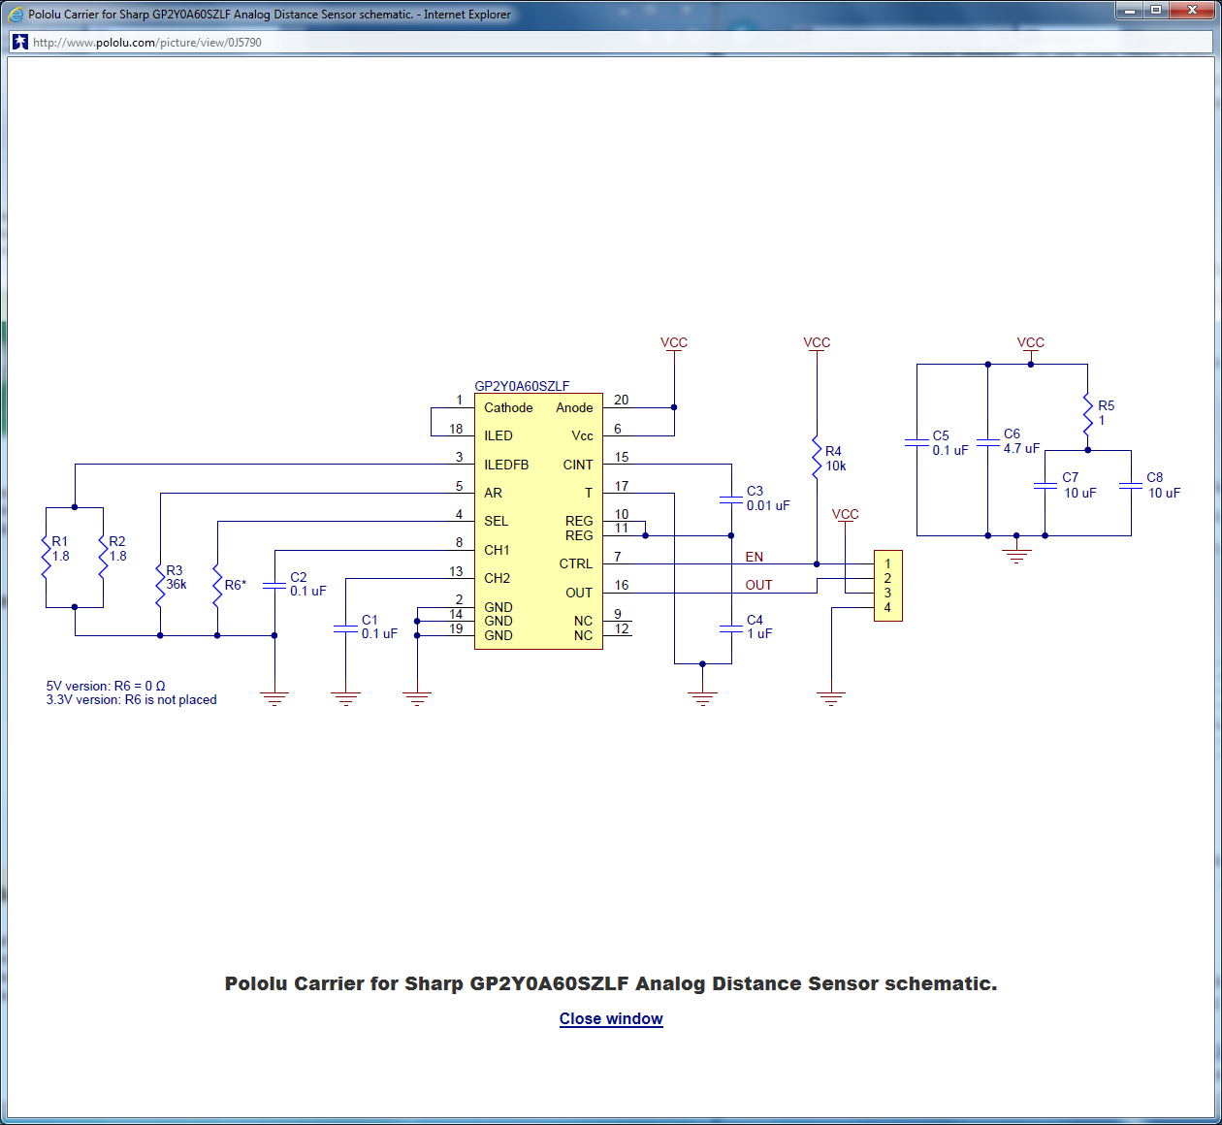
Task: Click the bold schematic caption text
Action: pyautogui.click(x=611, y=983)
